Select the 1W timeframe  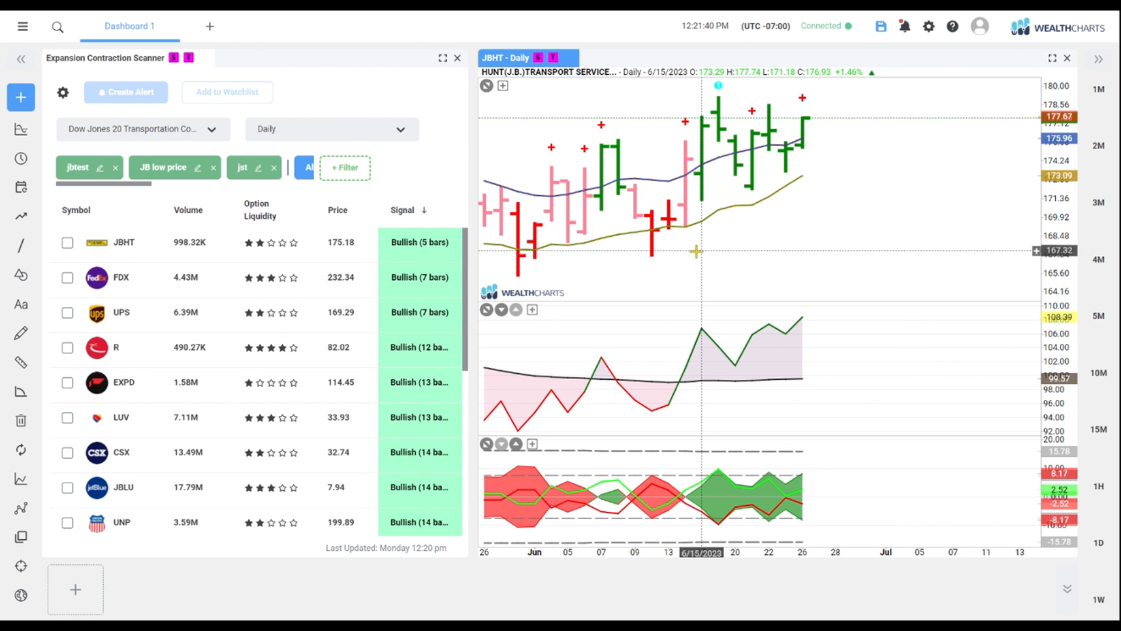(x=1098, y=599)
